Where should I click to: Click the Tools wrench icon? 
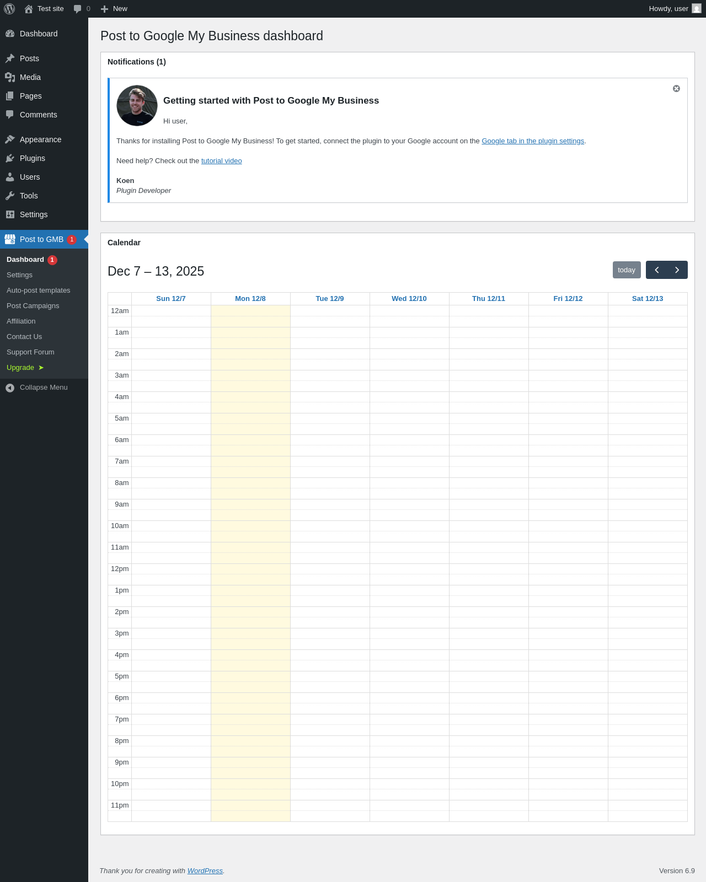pos(10,196)
